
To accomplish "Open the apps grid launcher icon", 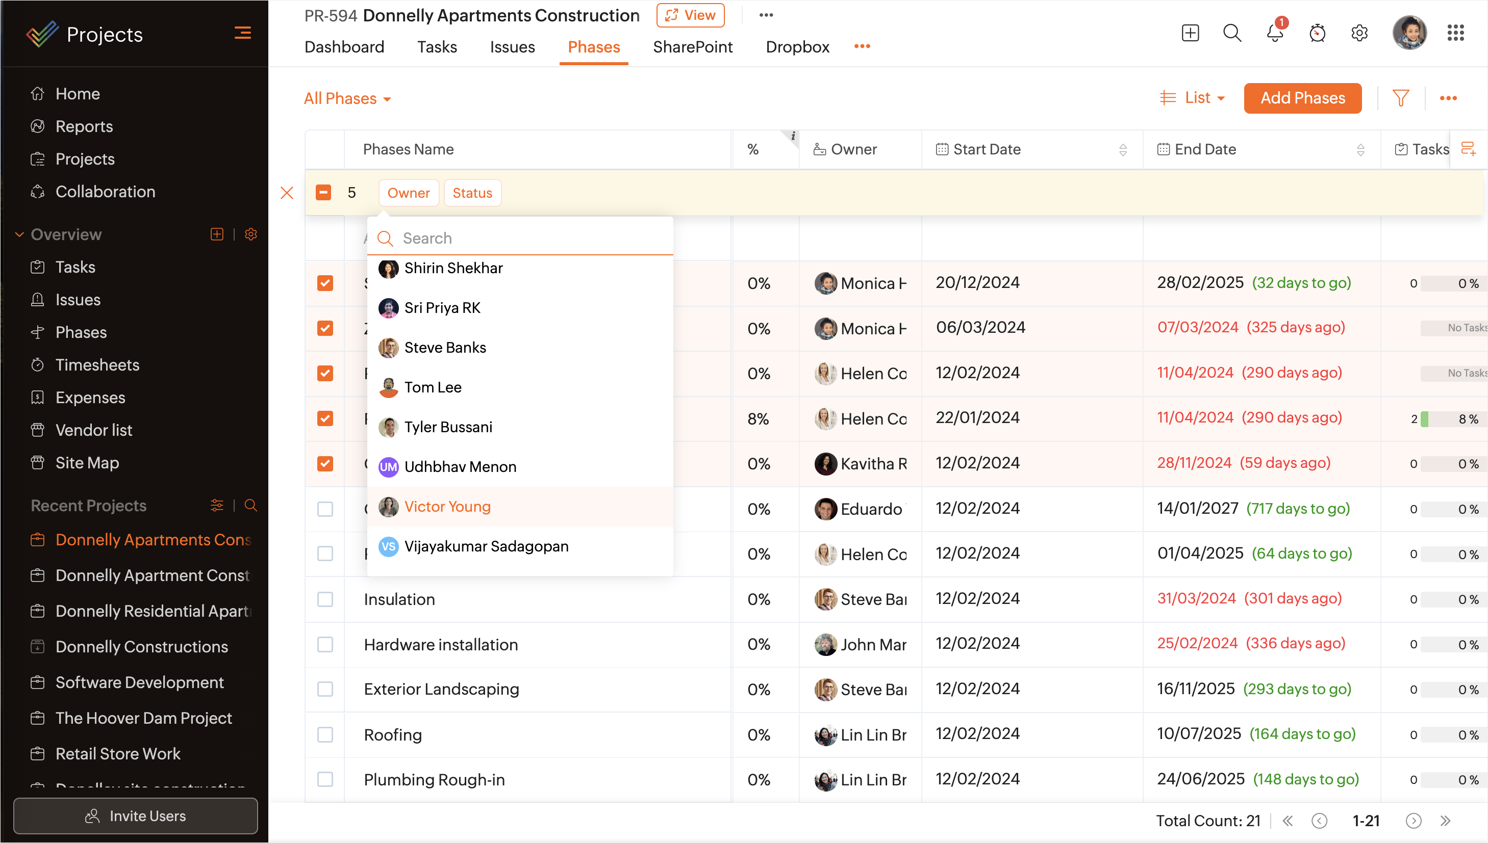I will [x=1455, y=33].
